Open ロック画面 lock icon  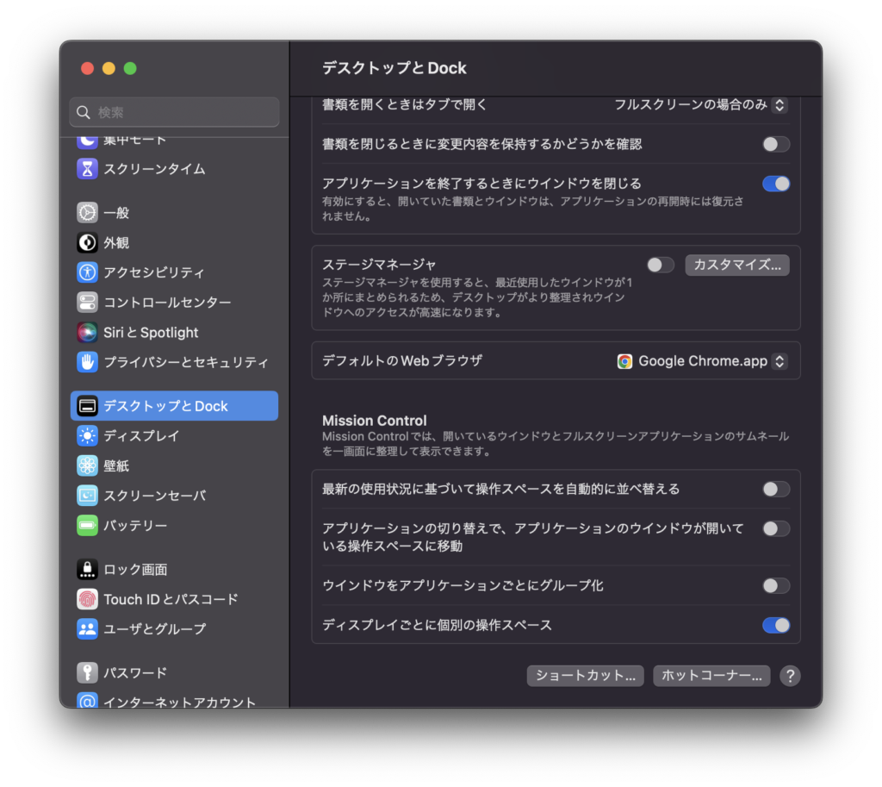tap(87, 569)
